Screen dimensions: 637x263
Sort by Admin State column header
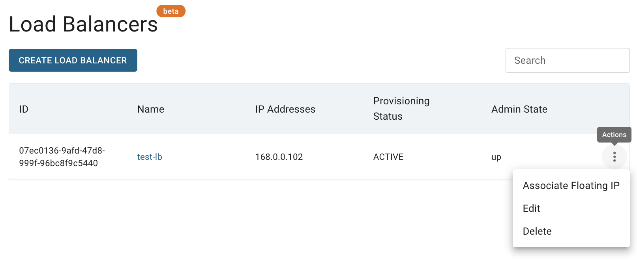pyautogui.click(x=519, y=109)
